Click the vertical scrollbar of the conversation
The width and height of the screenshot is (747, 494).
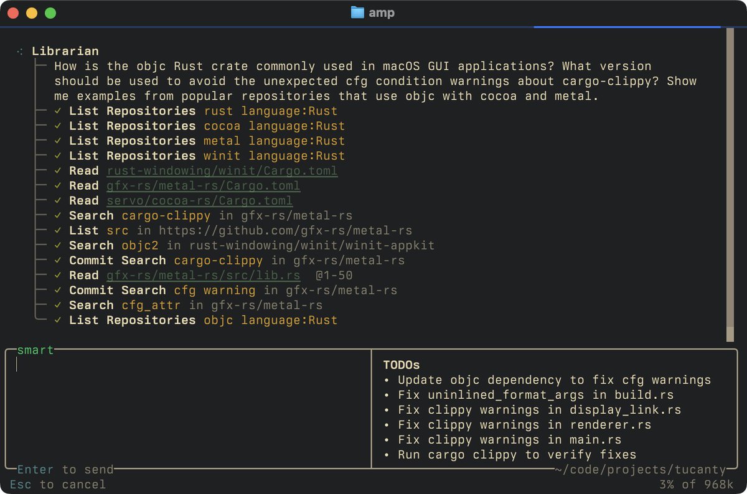click(x=730, y=184)
